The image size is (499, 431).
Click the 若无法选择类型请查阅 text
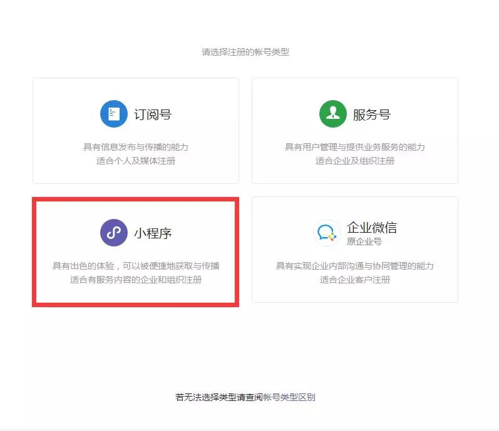tap(219, 397)
